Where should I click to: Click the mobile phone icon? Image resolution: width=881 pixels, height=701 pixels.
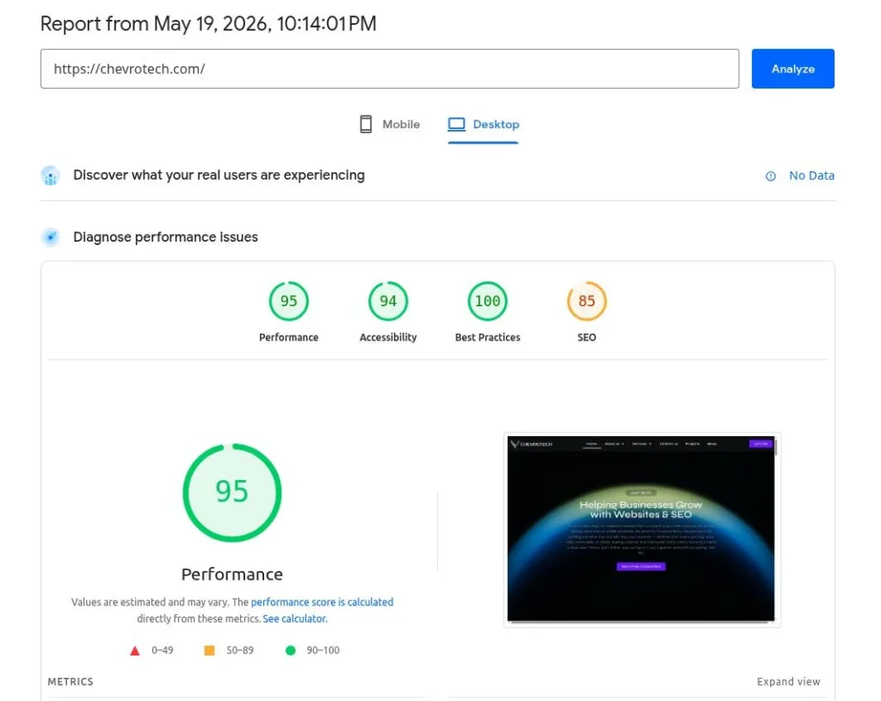pos(366,124)
